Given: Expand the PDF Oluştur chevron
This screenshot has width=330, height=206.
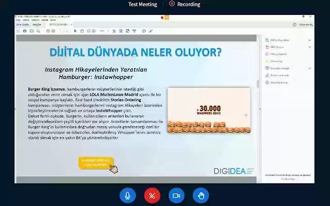Looking at the screenshot, I should [309, 47].
